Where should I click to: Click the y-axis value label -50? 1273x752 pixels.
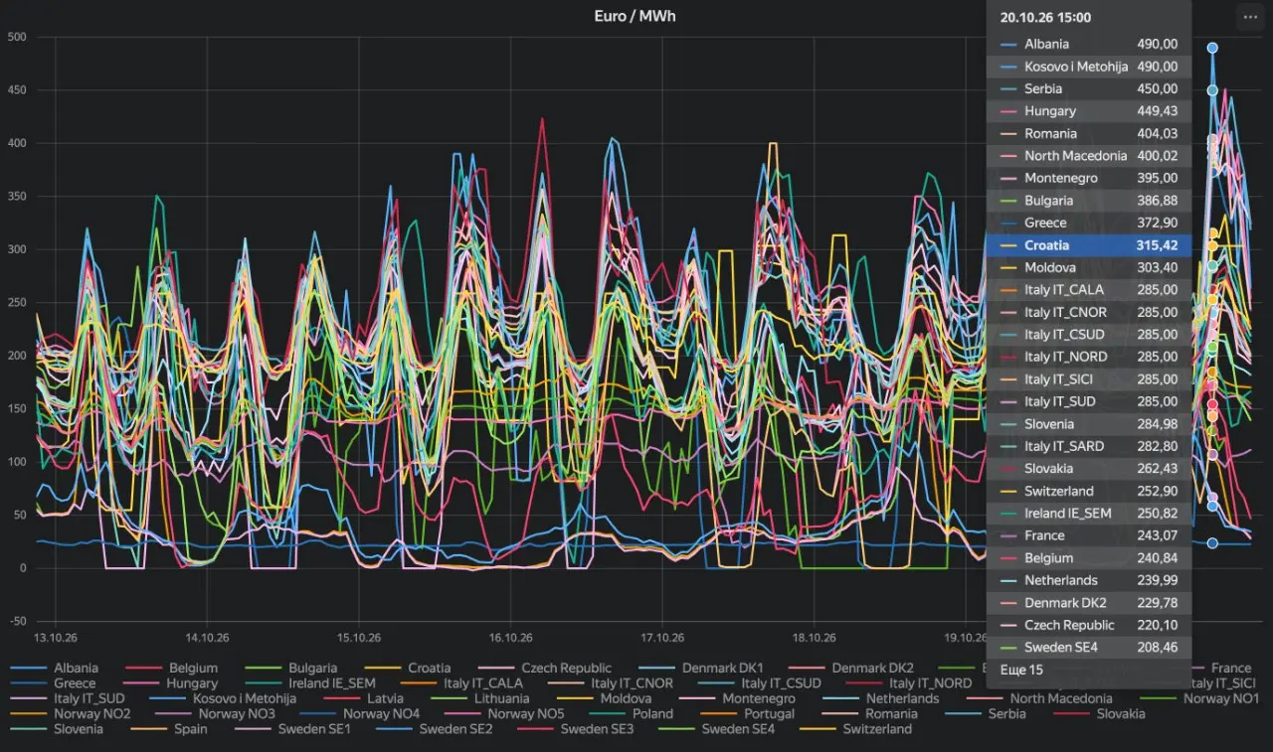17,621
